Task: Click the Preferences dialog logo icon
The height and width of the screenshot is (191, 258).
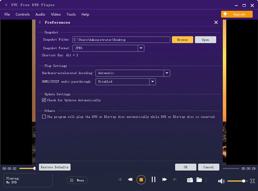Action: [x=40, y=22]
